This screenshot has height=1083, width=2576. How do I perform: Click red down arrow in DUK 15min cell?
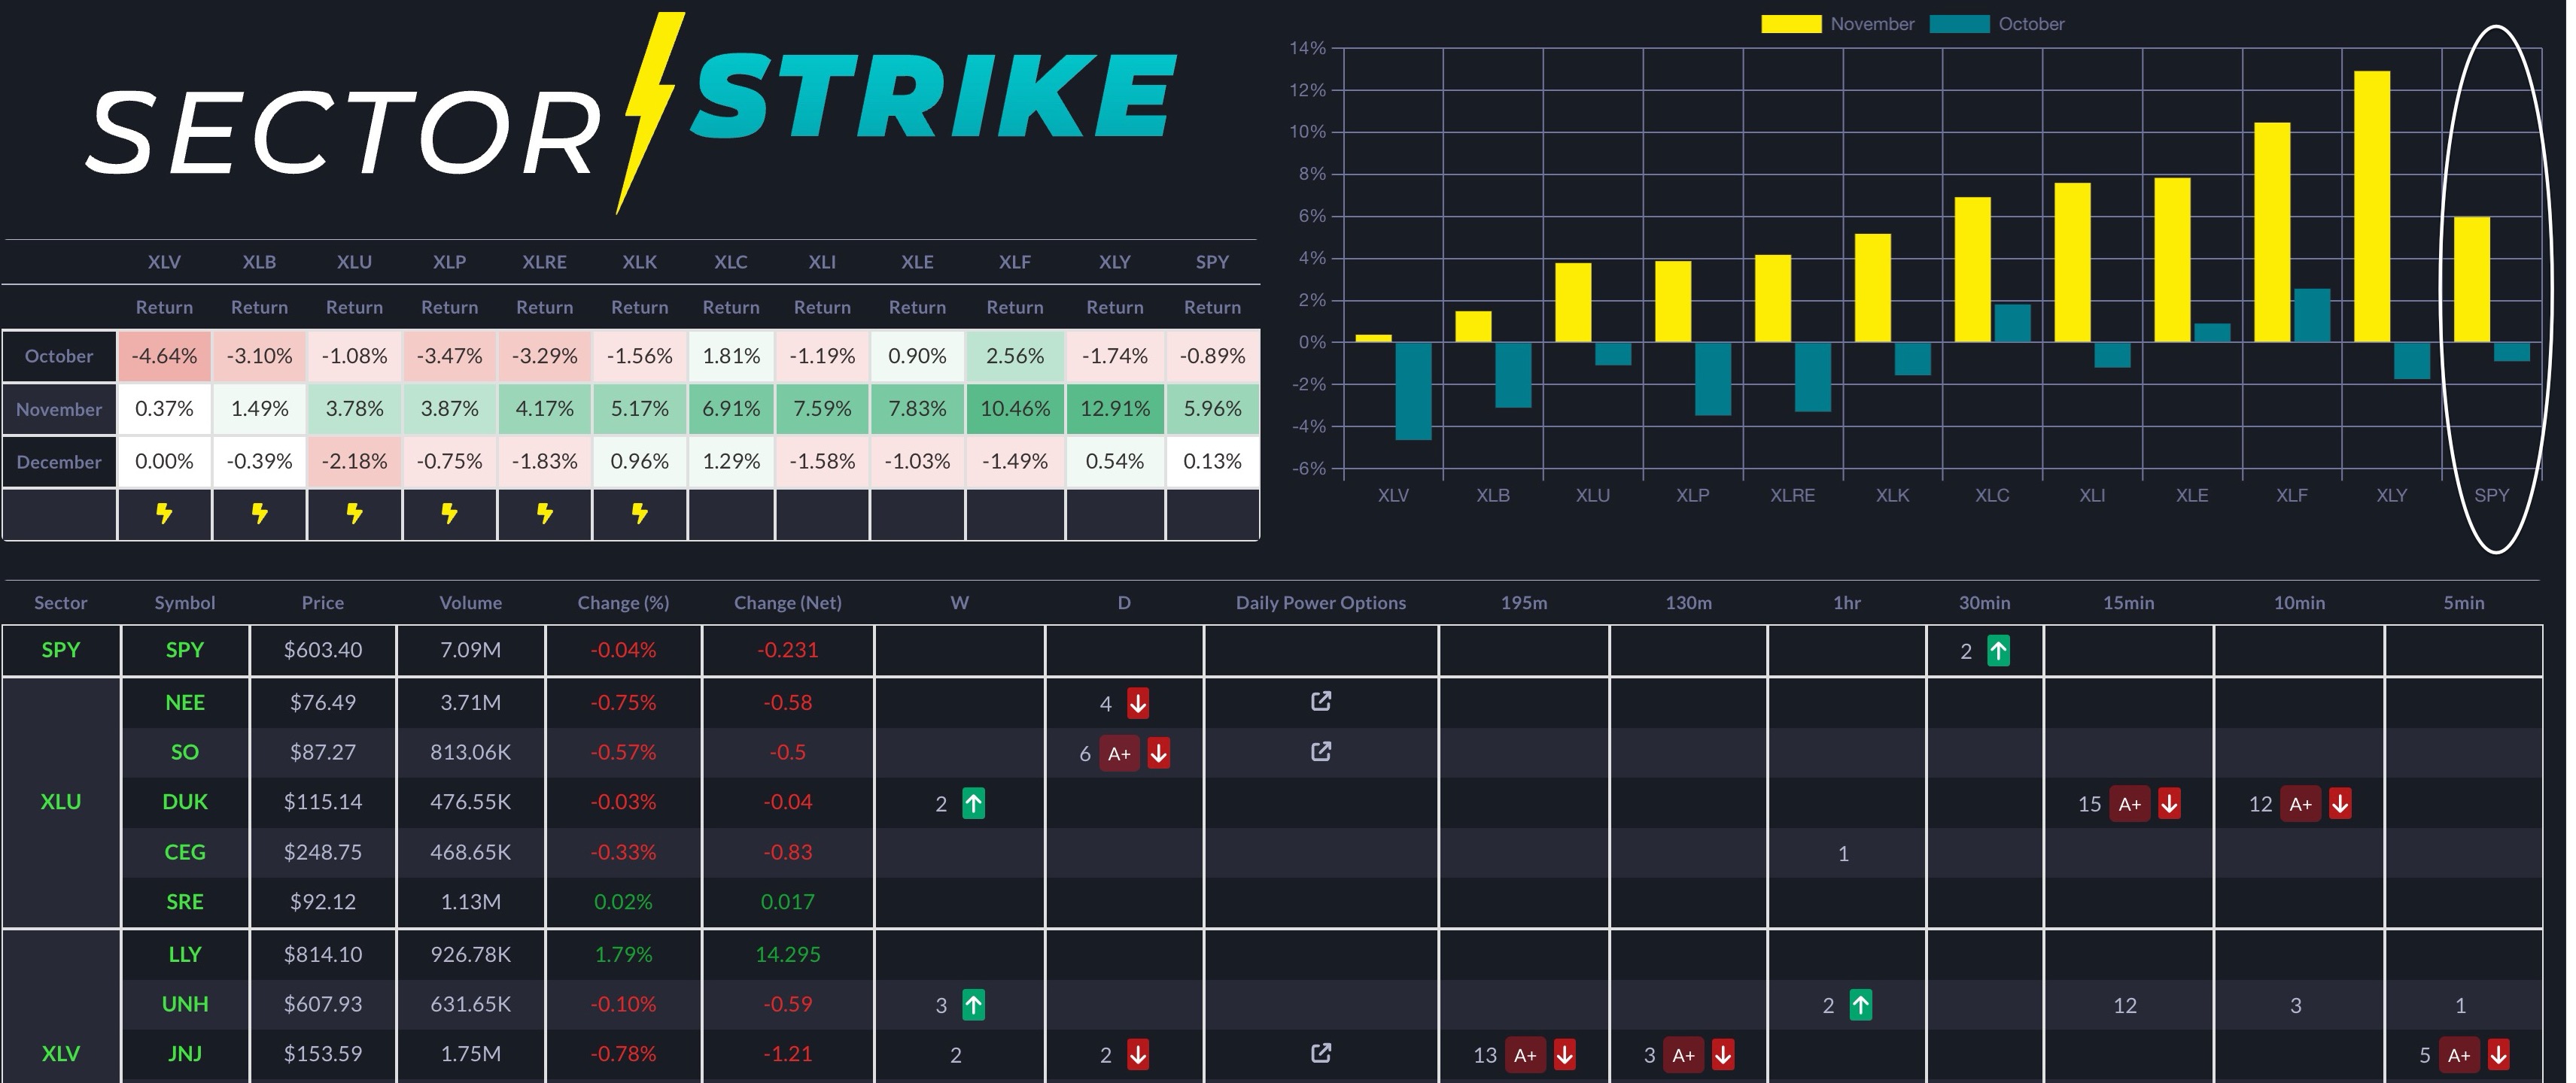click(x=2169, y=803)
